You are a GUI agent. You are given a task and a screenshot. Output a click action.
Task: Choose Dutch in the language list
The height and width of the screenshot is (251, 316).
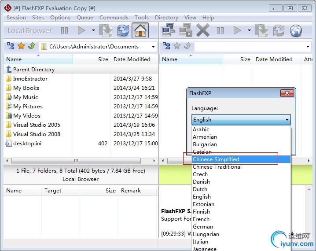tap(241, 189)
